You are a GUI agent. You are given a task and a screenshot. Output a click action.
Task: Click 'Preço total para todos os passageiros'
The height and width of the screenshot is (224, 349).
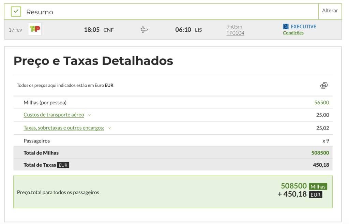coord(58,192)
